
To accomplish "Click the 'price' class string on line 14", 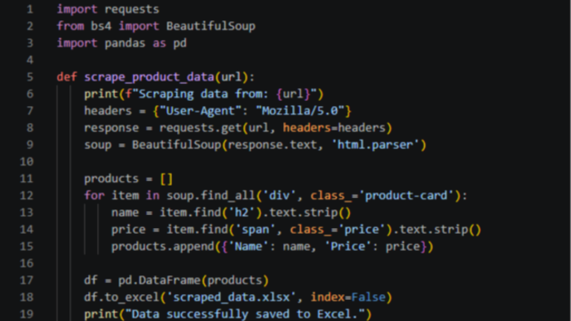I will [x=361, y=230].
